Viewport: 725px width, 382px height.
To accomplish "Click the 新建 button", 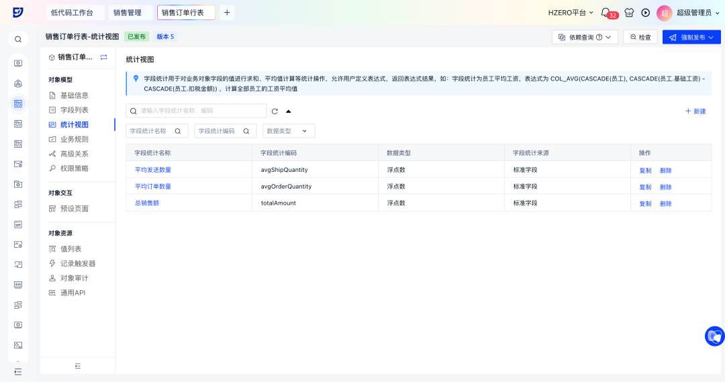I will (695, 111).
